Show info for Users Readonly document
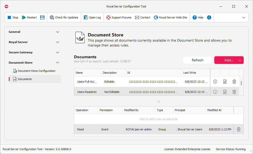This screenshot has width=253, height=154. click(215, 92)
